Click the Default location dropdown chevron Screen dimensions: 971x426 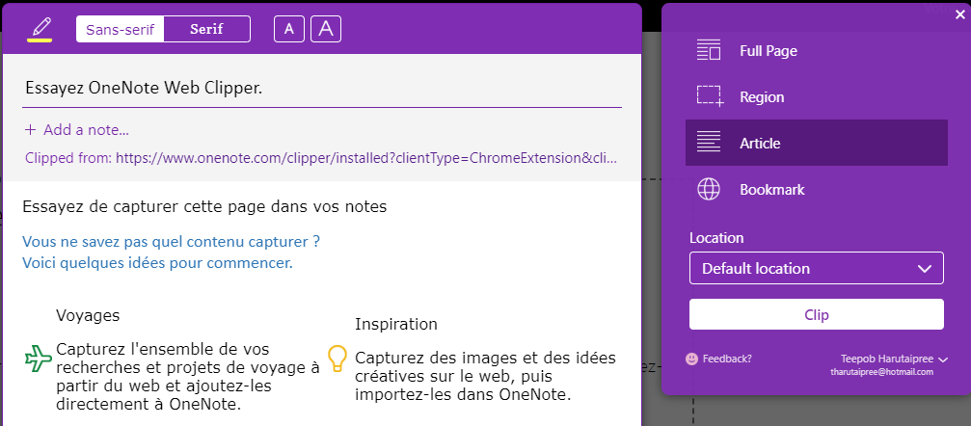coord(925,269)
